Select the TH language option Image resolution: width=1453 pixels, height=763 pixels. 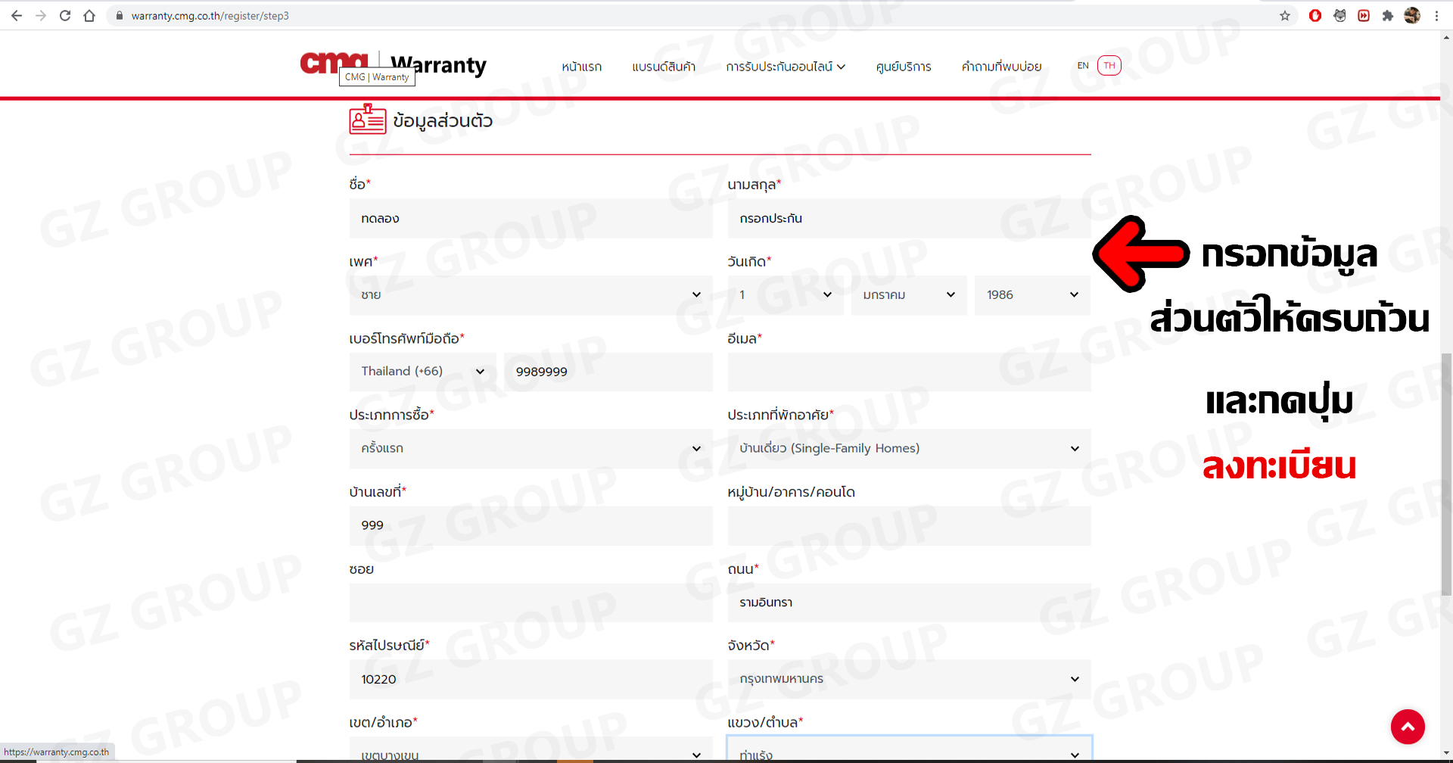1109,66
